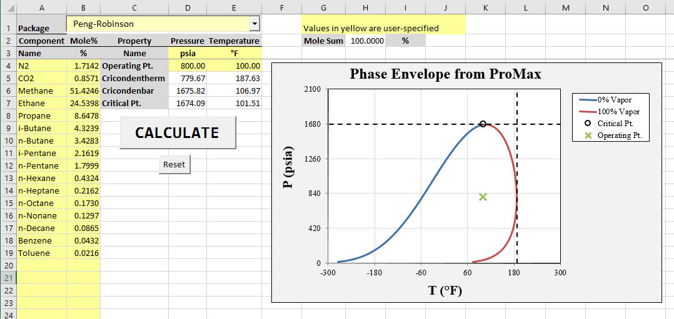Select the psia unit cell

(x=188, y=54)
